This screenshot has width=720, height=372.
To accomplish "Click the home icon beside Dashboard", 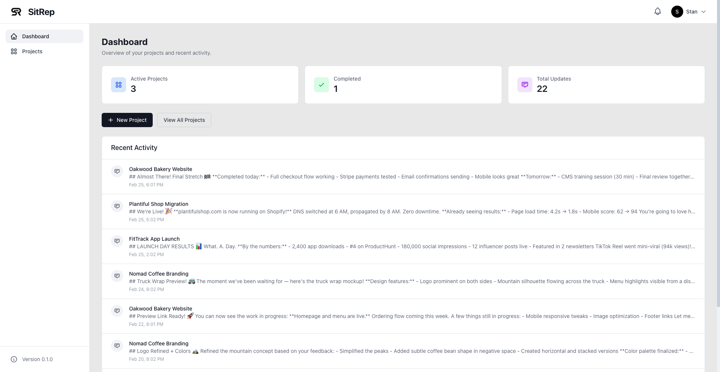I will (14, 36).
